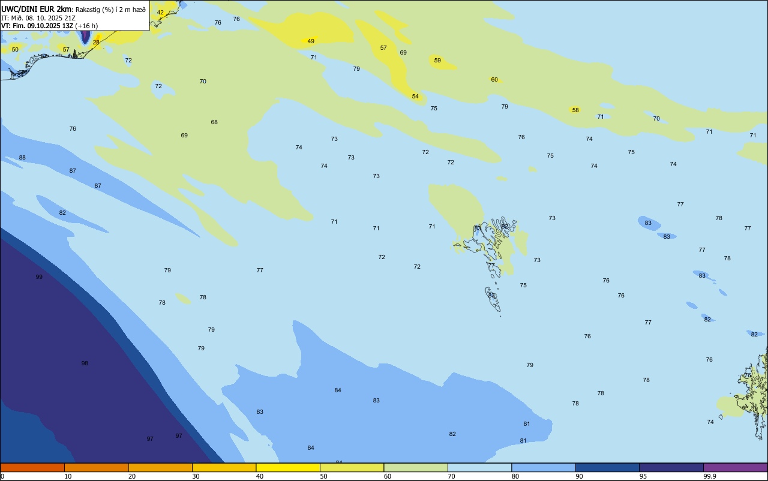The height and width of the screenshot is (481, 768).
Task: Click the bright yellow 40–50 legend swatch
Action: click(288, 467)
